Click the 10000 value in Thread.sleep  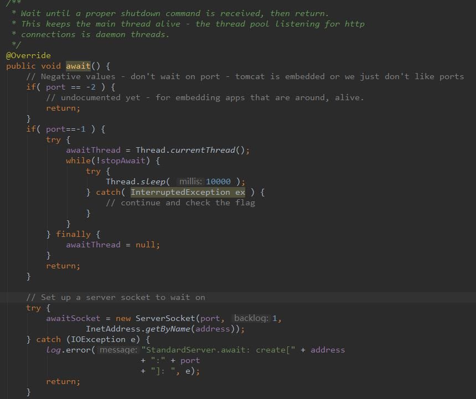[218, 182]
